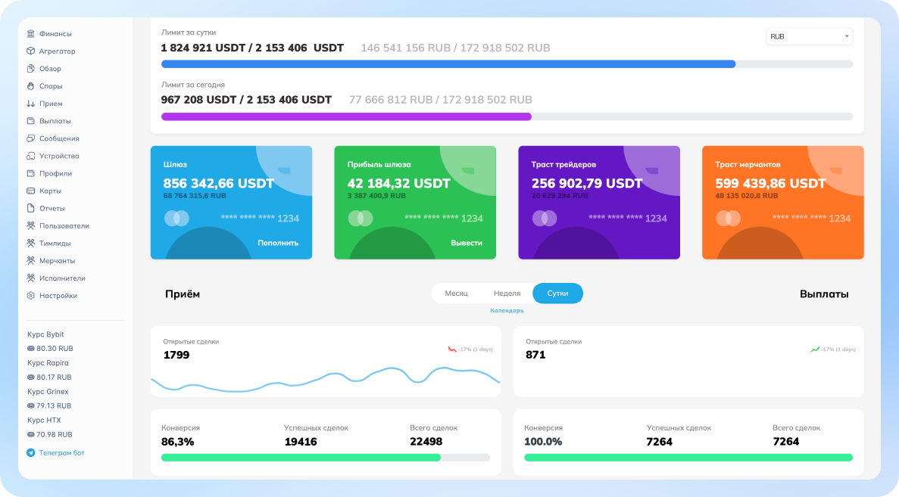The width and height of the screenshot is (899, 497).
Task: Select the Сутки period tab
Action: point(558,294)
